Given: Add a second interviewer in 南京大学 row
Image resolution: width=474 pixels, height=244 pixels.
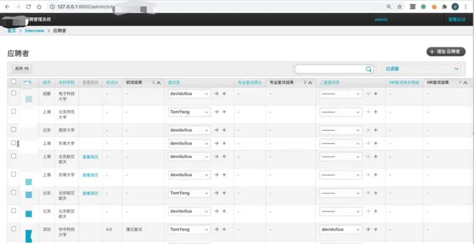Looking at the screenshot, I should 375,130.
